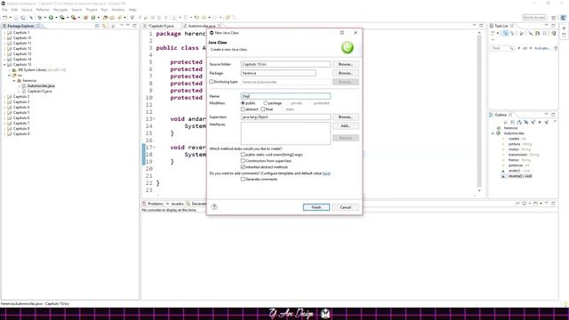Click the New toolbar icon
569x320 pixels.
[5, 18]
